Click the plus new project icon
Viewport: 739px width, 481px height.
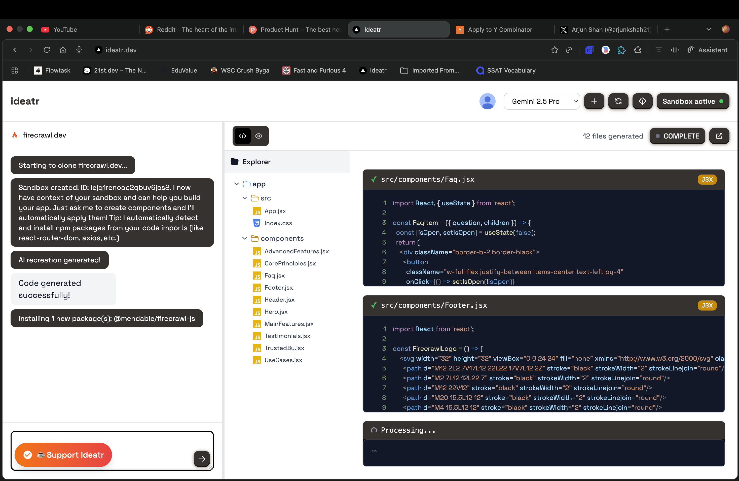click(x=594, y=101)
